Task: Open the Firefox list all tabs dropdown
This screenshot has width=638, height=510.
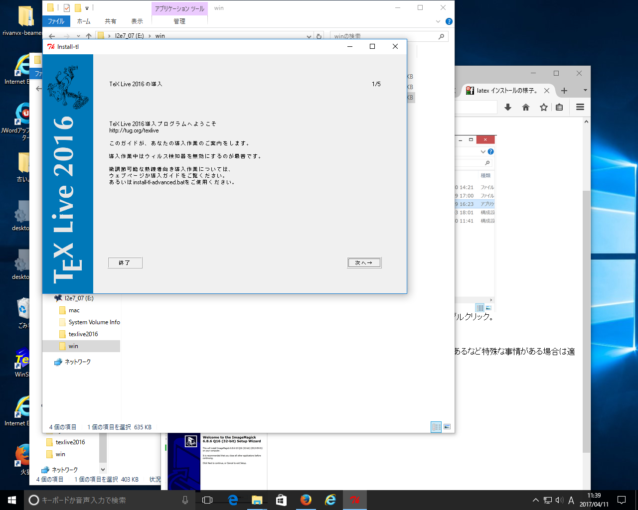Action: pos(585,91)
